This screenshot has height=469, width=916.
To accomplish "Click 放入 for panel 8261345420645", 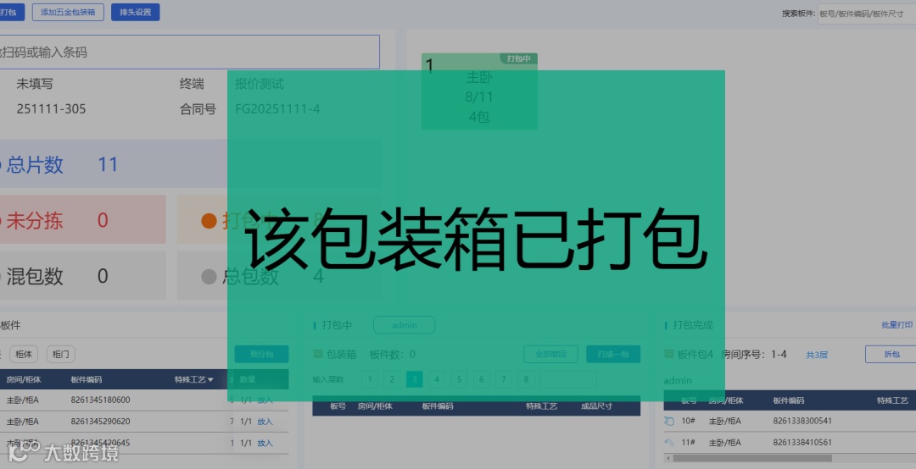I will pos(265,443).
